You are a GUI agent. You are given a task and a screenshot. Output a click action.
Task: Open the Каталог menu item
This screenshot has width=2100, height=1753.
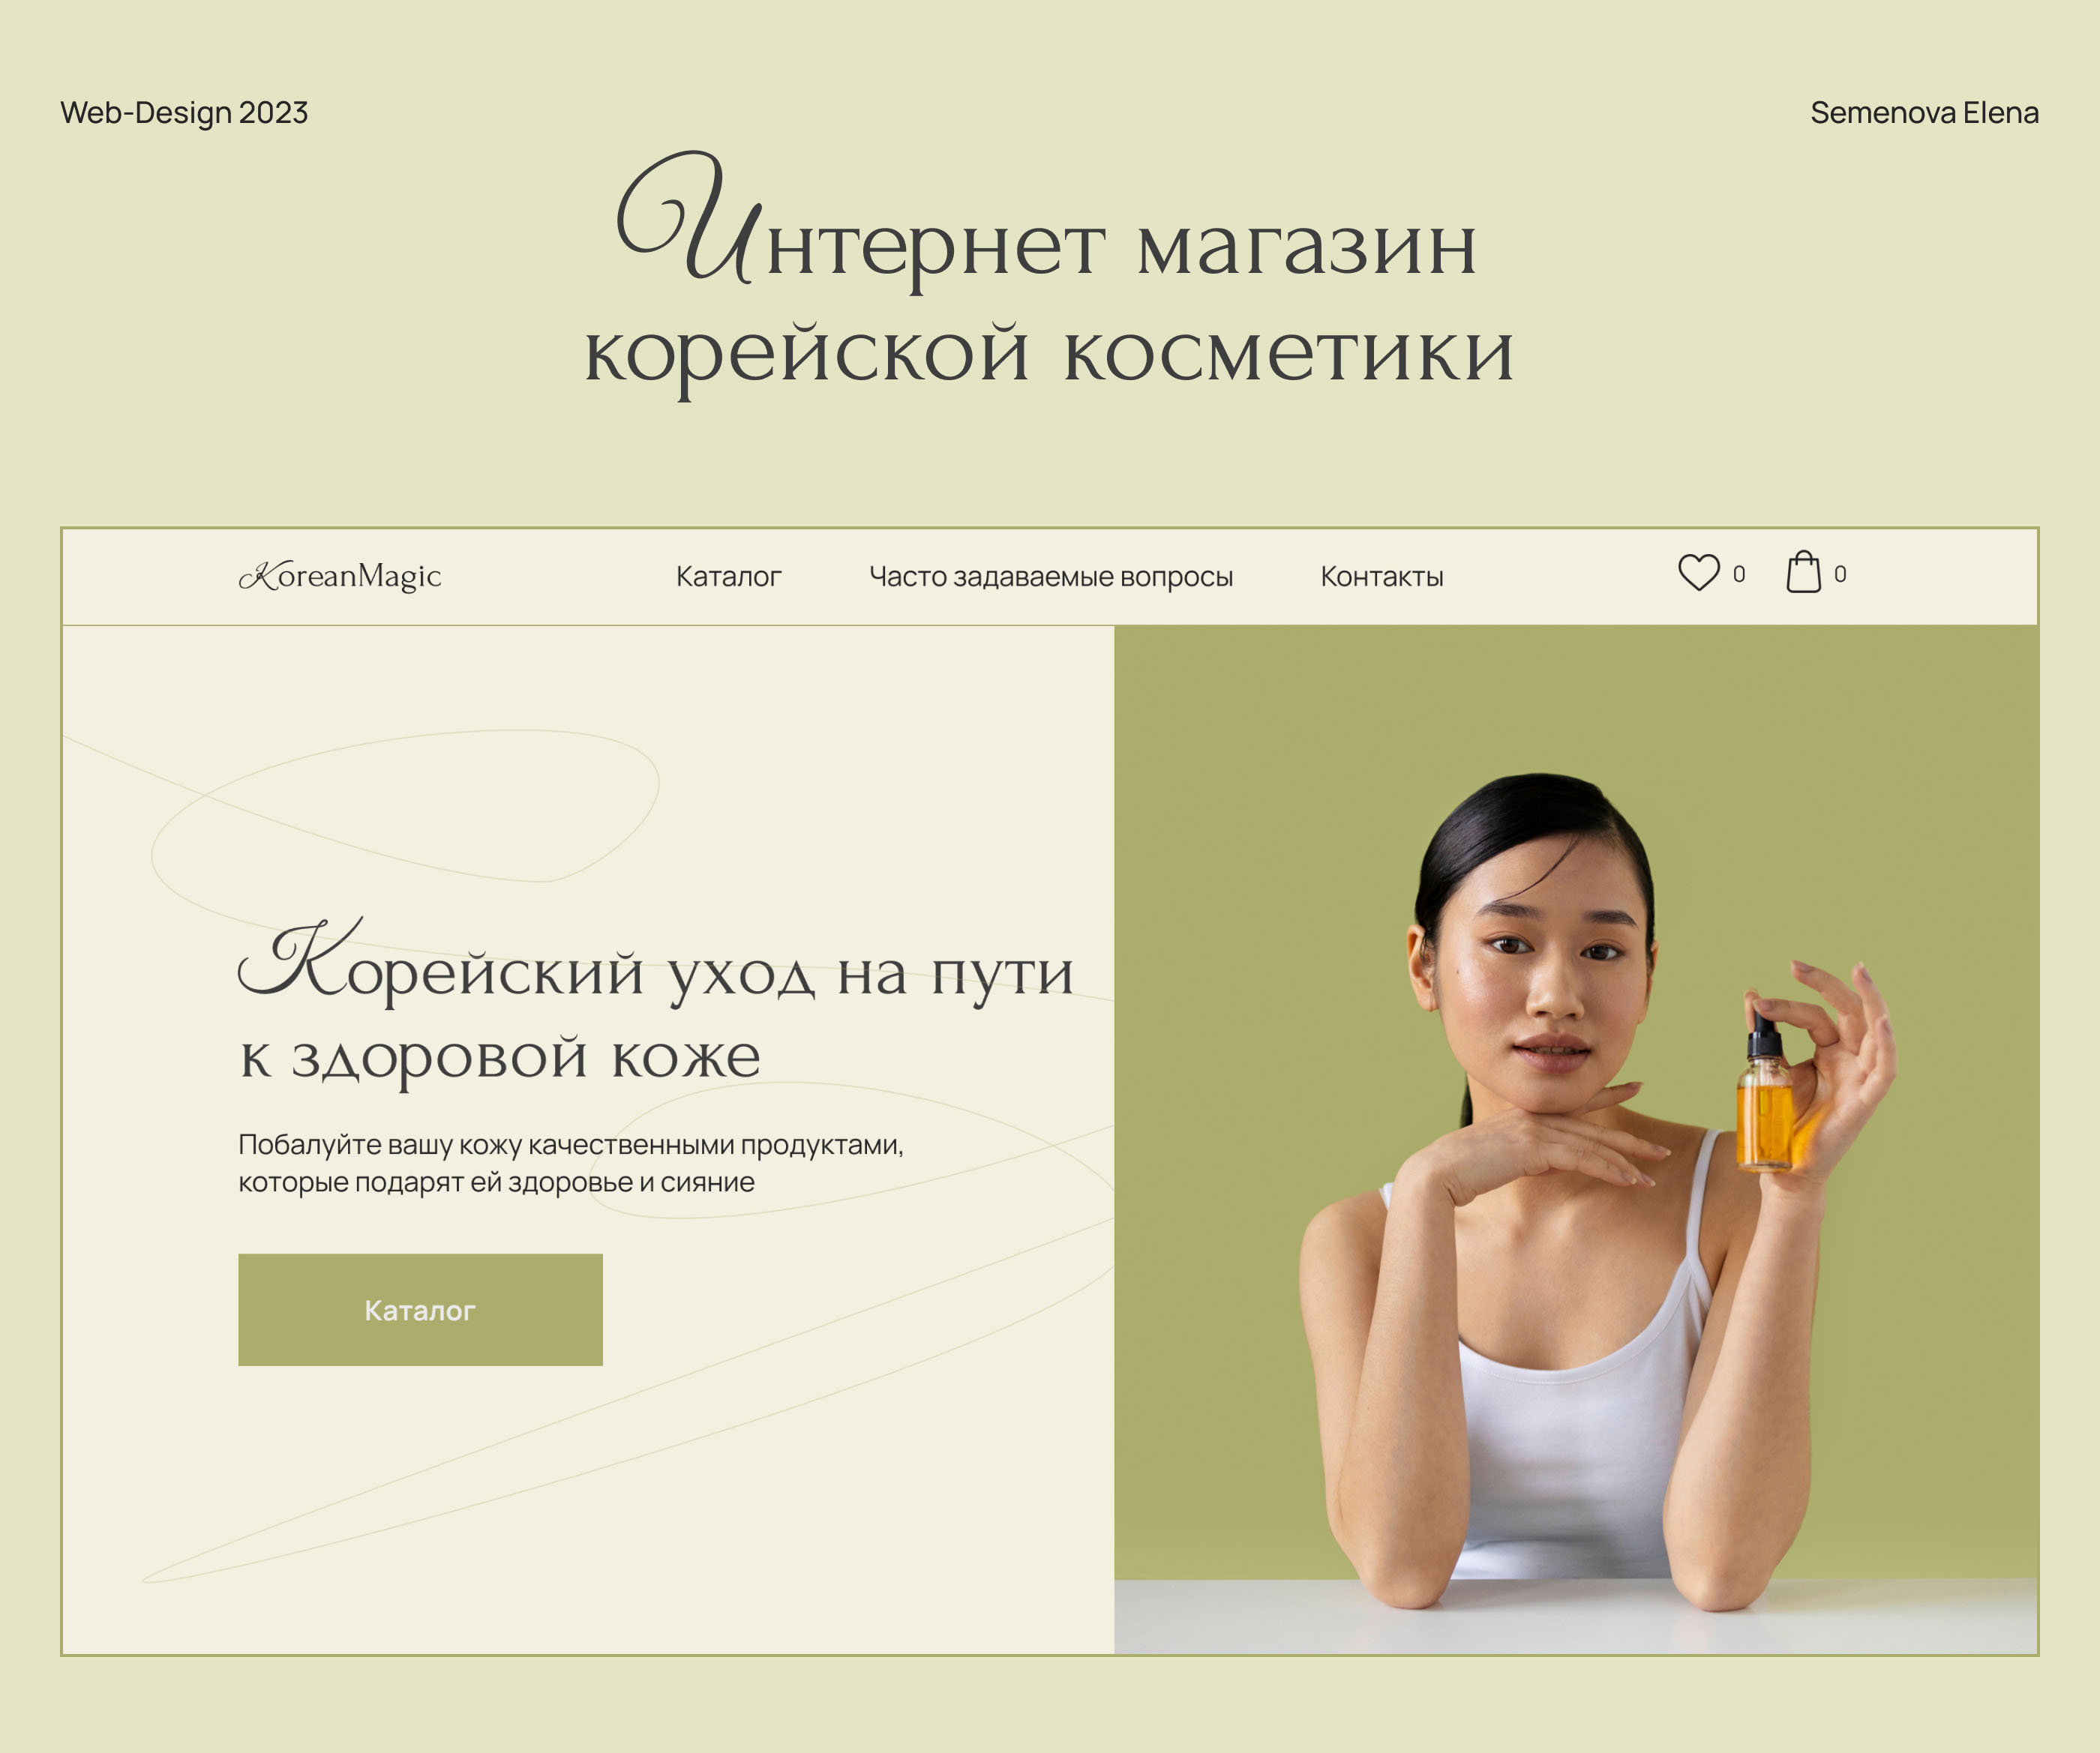tap(728, 577)
